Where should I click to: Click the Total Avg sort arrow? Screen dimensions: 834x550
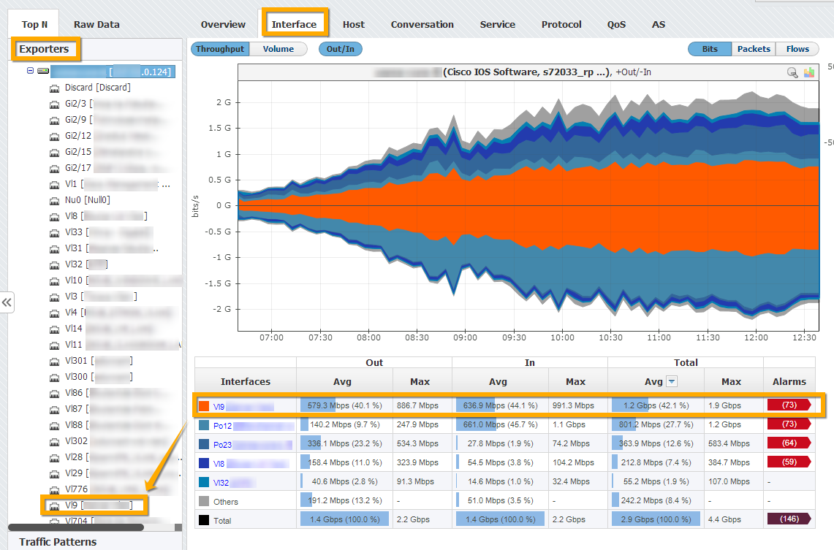672,381
